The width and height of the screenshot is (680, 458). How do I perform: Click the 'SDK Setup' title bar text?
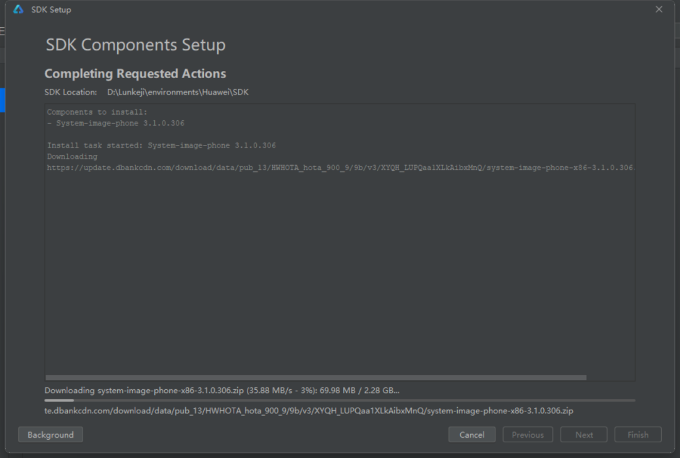(x=51, y=9)
